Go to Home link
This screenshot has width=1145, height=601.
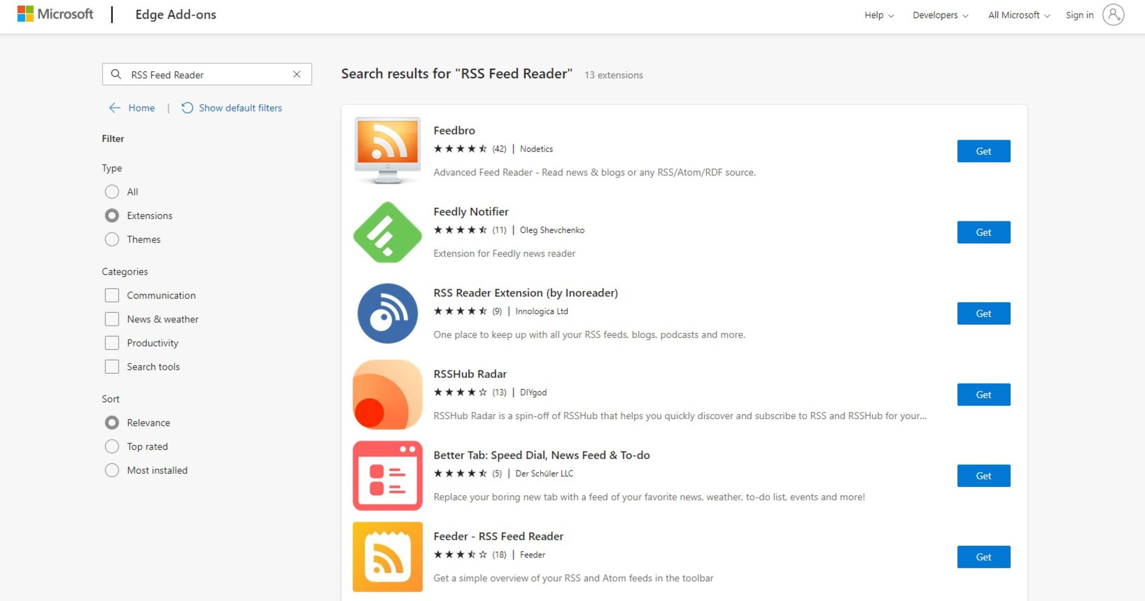[x=141, y=108]
